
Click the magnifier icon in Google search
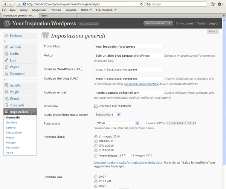[149, 4]
